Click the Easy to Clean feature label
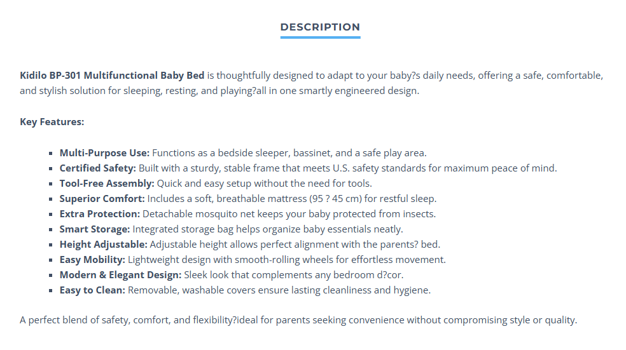This screenshot has height=350, width=626. 93,290
